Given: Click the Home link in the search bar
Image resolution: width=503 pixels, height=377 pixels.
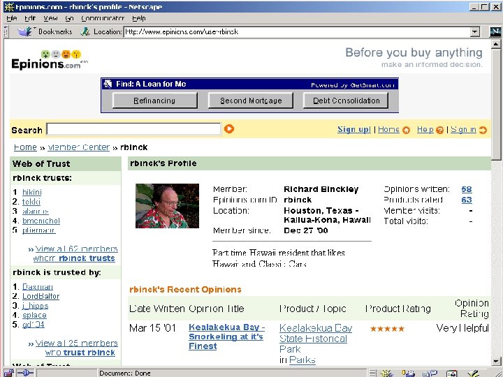Looking at the screenshot, I should tap(388, 129).
